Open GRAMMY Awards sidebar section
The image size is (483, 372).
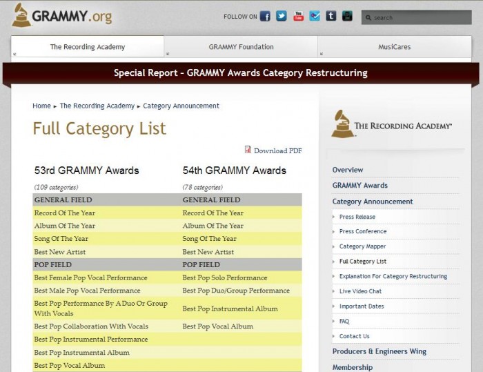point(359,185)
